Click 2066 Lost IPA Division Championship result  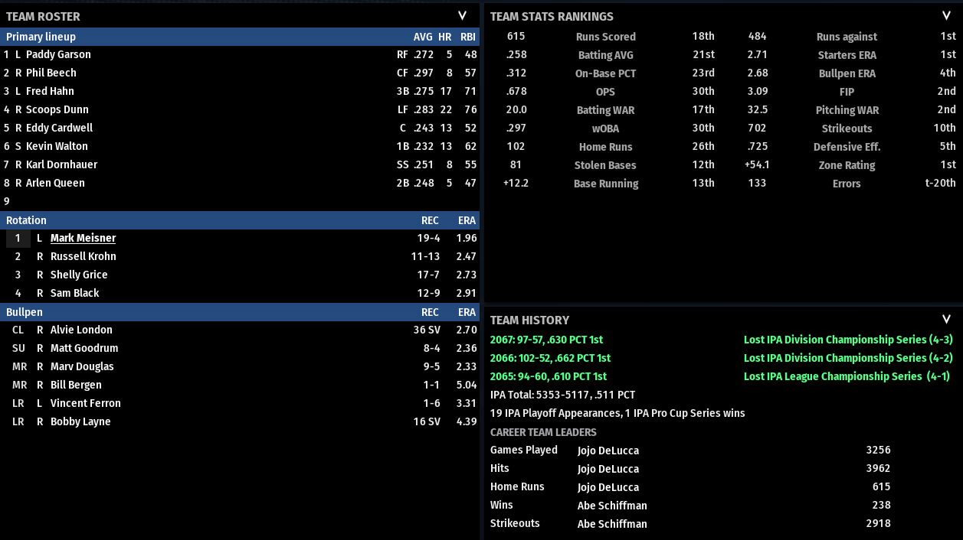tap(848, 358)
